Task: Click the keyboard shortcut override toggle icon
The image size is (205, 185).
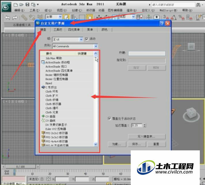Action: (x=157, y=17)
